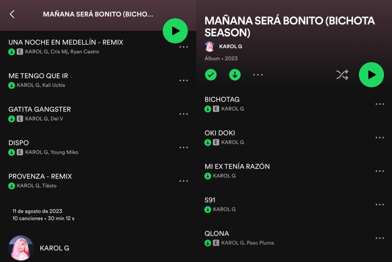Screen dimensions: 392x262
Task: Open more options for S91 track
Action: click(x=380, y=204)
